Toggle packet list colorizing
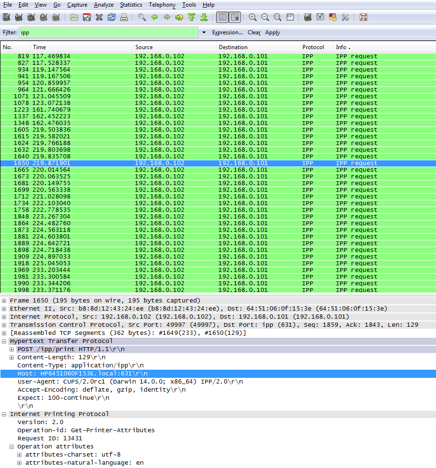Image resolution: width=436 pixels, height=468 pixels. (x=222, y=17)
